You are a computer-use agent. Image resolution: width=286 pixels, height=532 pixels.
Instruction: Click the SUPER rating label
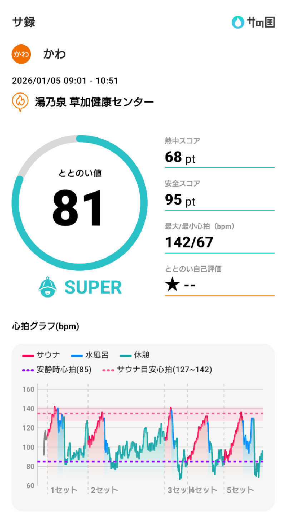tap(93, 287)
